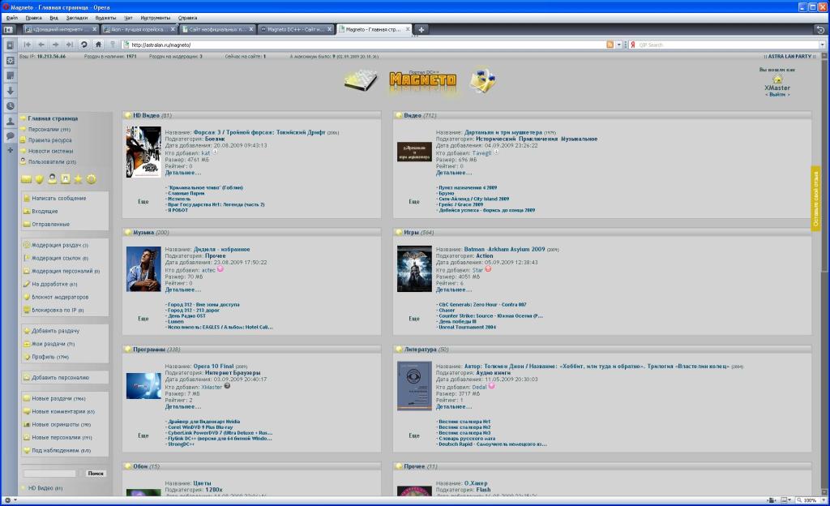This screenshot has width=830, height=506.
Task: Open Детальнее link for Opera 10 Final
Action: pos(182,407)
